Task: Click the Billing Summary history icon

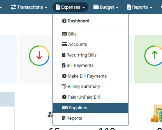Action: tap(64, 86)
